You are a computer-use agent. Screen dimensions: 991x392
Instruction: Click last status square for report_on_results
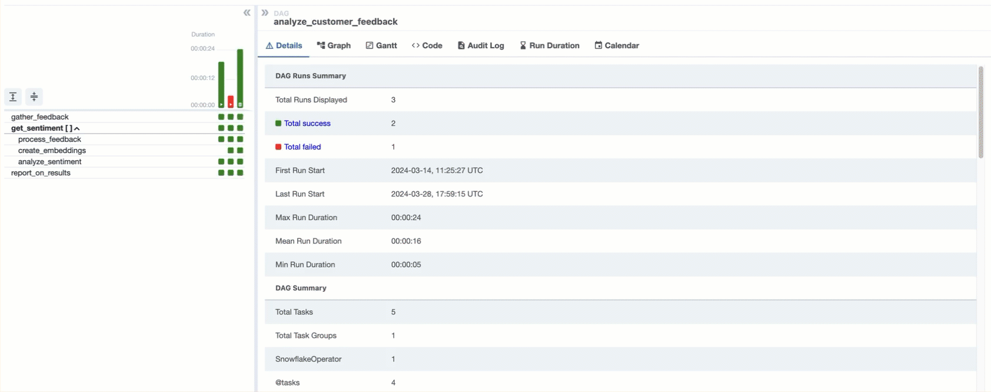click(x=240, y=173)
